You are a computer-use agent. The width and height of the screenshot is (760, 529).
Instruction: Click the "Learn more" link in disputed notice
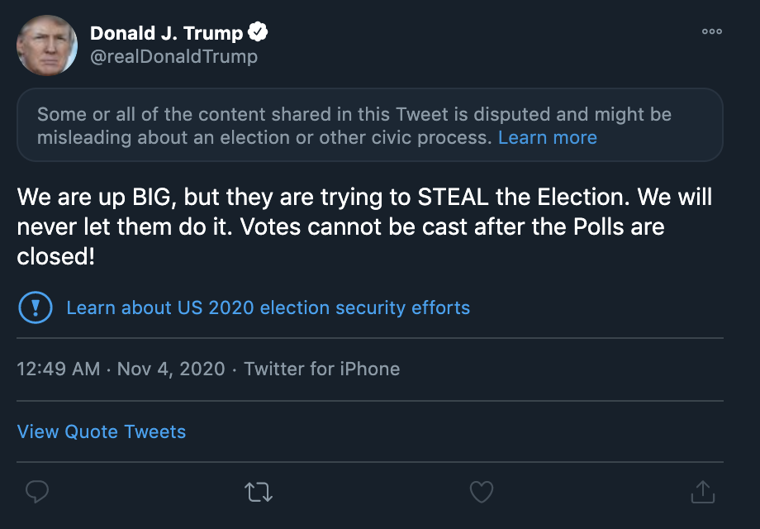(x=547, y=137)
